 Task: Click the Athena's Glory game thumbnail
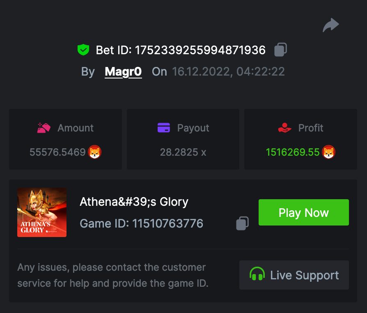tap(42, 212)
